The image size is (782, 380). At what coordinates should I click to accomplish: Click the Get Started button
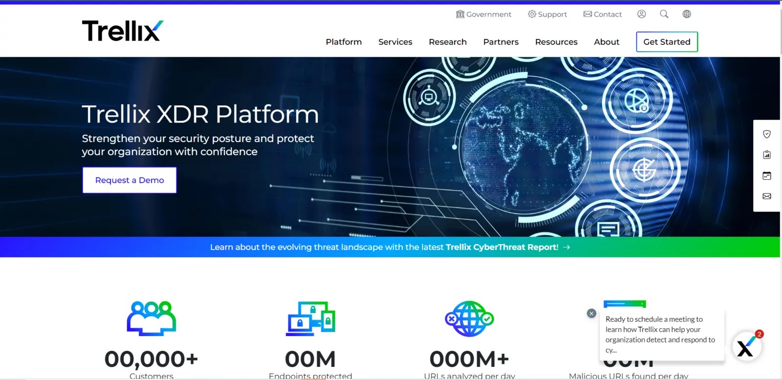(667, 42)
